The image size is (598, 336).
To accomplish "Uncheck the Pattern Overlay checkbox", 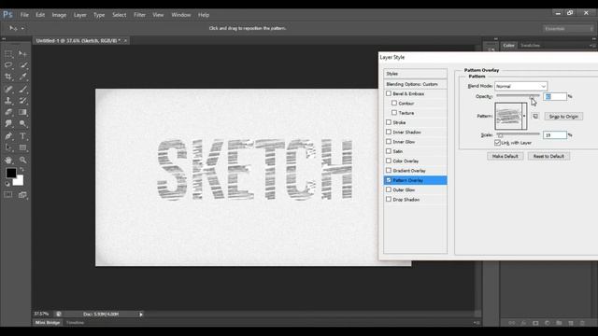I will click(x=389, y=180).
